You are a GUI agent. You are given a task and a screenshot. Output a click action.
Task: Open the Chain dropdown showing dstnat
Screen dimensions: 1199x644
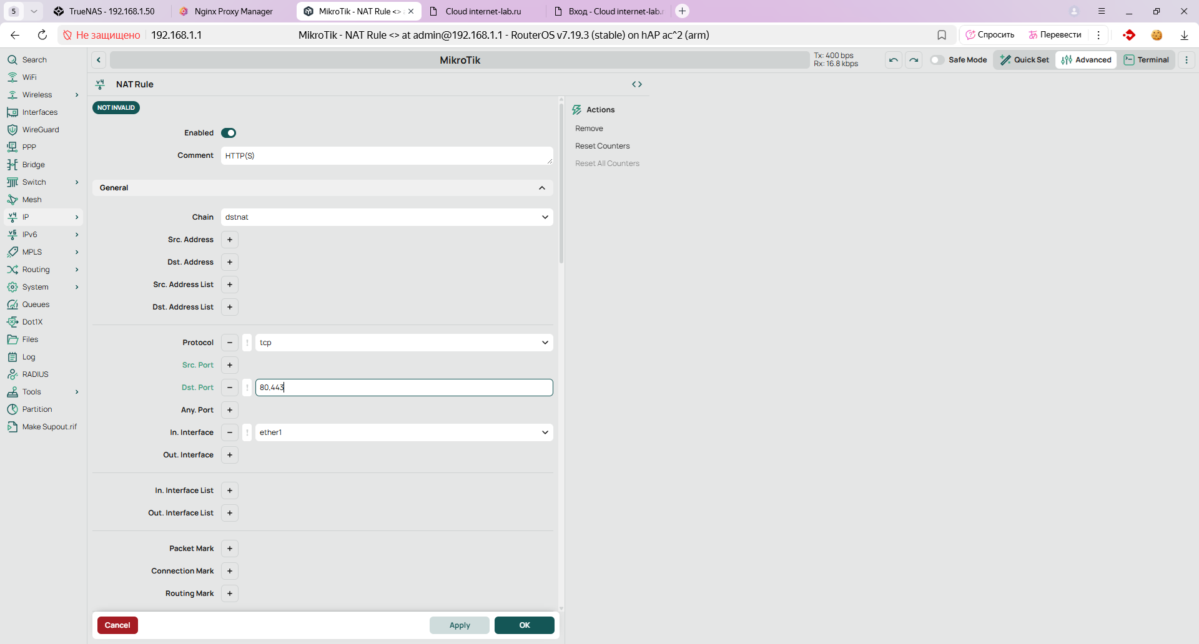point(387,217)
